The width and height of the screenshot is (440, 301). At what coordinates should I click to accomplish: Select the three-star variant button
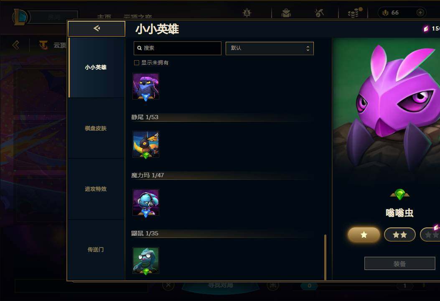point(430,235)
